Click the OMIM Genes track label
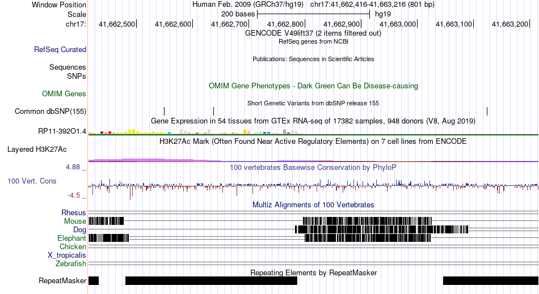Image resolution: width=539 pixels, height=294 pixels. click(x=64, y=93)
